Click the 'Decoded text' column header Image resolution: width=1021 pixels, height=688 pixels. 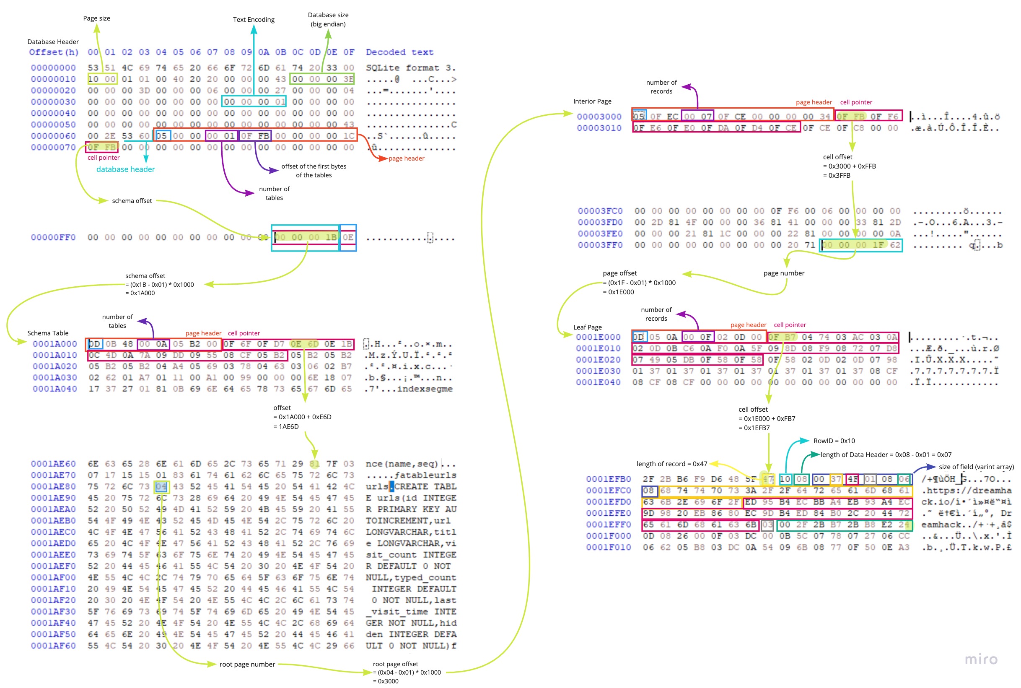(399, 52)
